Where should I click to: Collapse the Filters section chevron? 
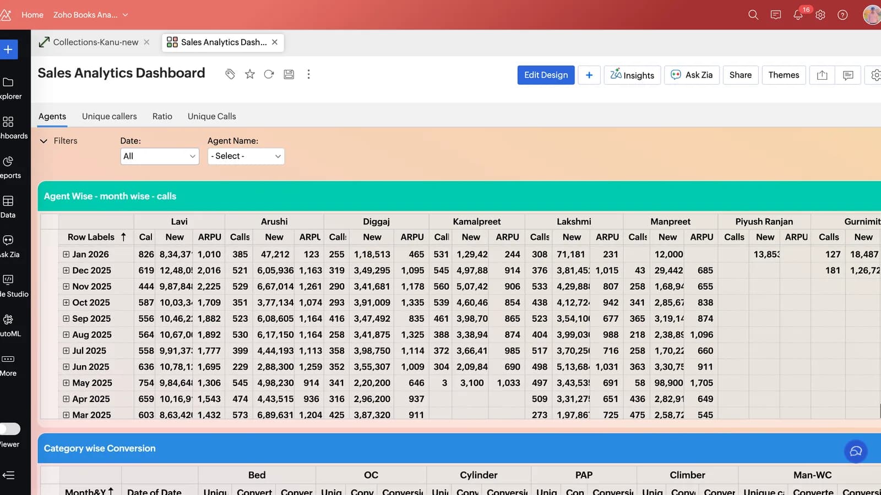(43, 141)
